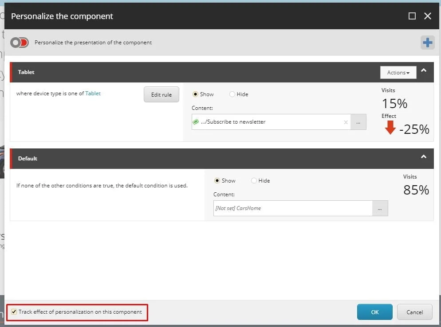Select the Hide radio for the Tablet condition
Image resolution: width=441 pixels, height=327 pixels.
pyautogui.click(x=231, y=94)
